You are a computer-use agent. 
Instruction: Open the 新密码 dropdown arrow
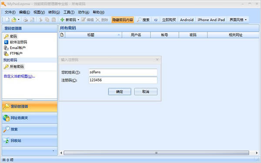(78, 20)
